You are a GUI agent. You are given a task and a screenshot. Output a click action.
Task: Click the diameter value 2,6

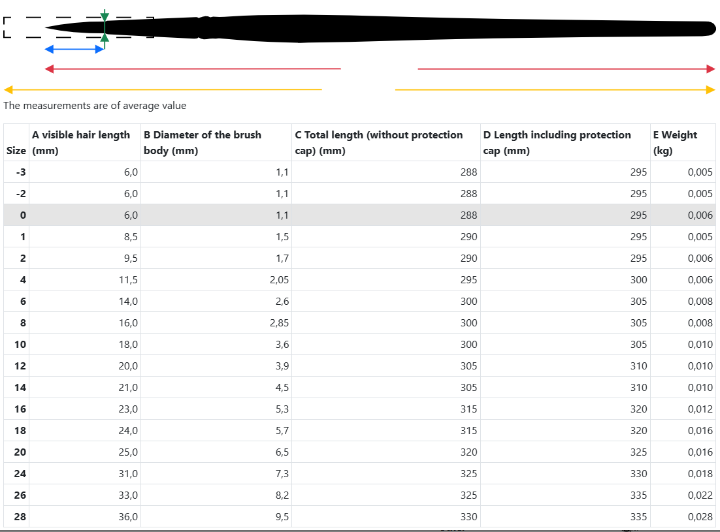282,302
